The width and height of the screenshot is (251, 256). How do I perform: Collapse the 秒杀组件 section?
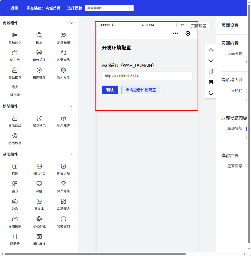point(72,106)
